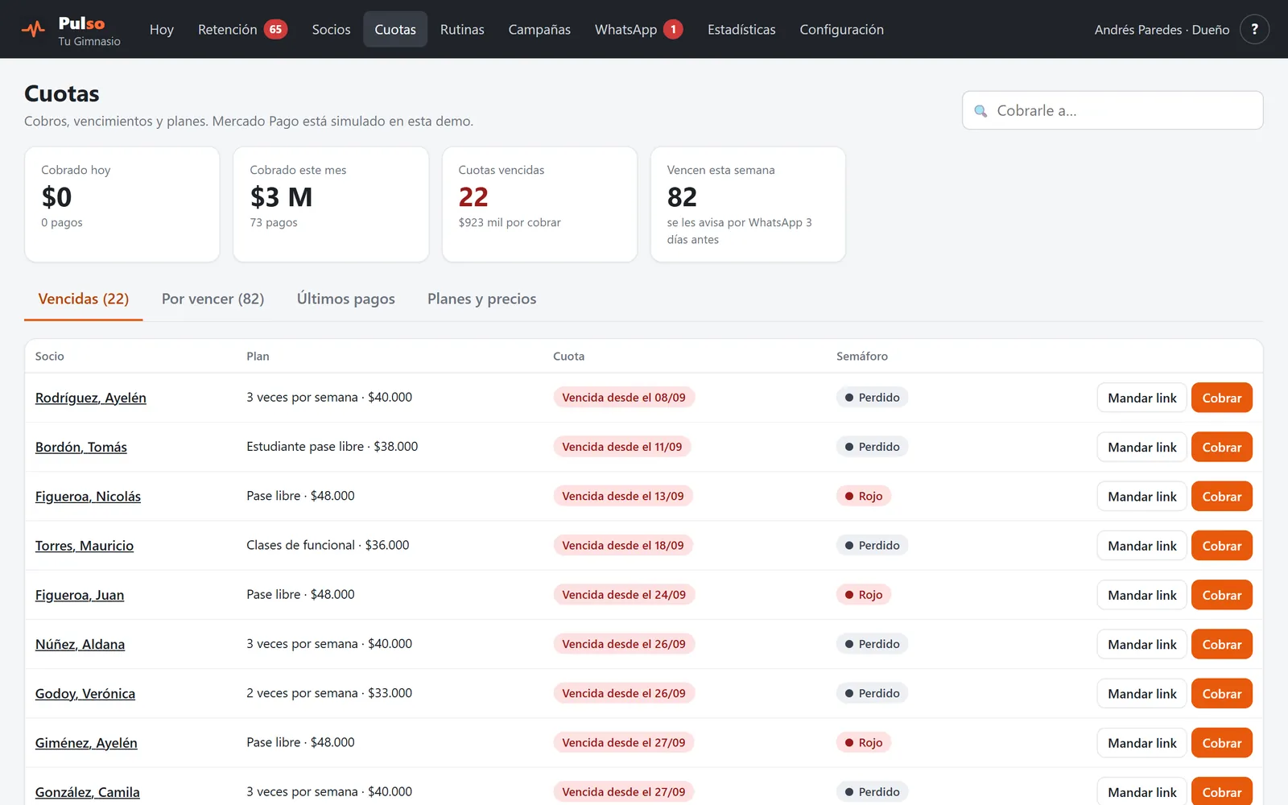Open Socios in the navigation bar

click(x=331, y=29)
